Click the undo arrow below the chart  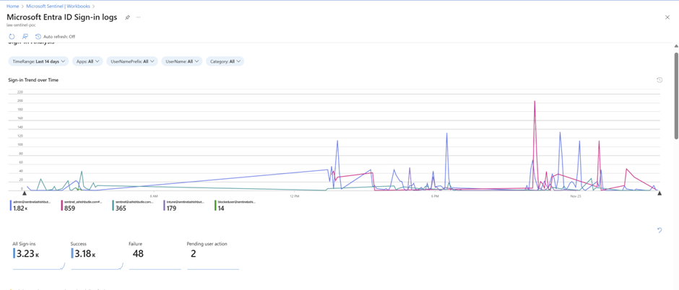659,231
